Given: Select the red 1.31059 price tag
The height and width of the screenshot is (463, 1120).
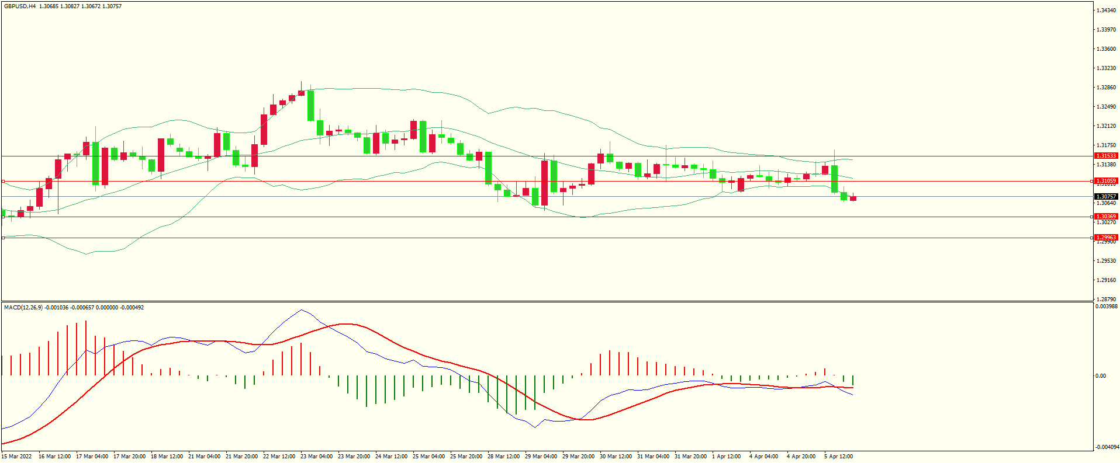Looking at the screenshot, I should click(1105, 181).
